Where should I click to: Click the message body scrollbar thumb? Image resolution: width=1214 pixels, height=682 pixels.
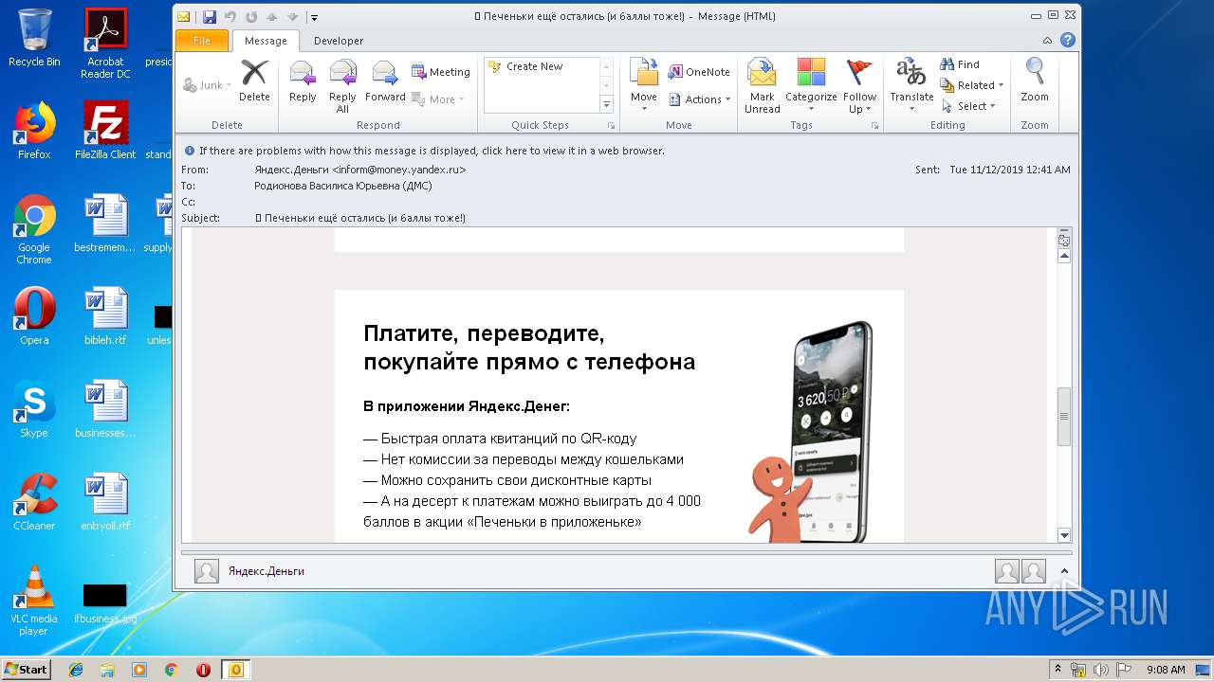pos(1064,416)
